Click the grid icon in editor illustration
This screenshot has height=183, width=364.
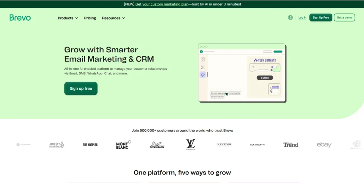[x=203, y=59]
